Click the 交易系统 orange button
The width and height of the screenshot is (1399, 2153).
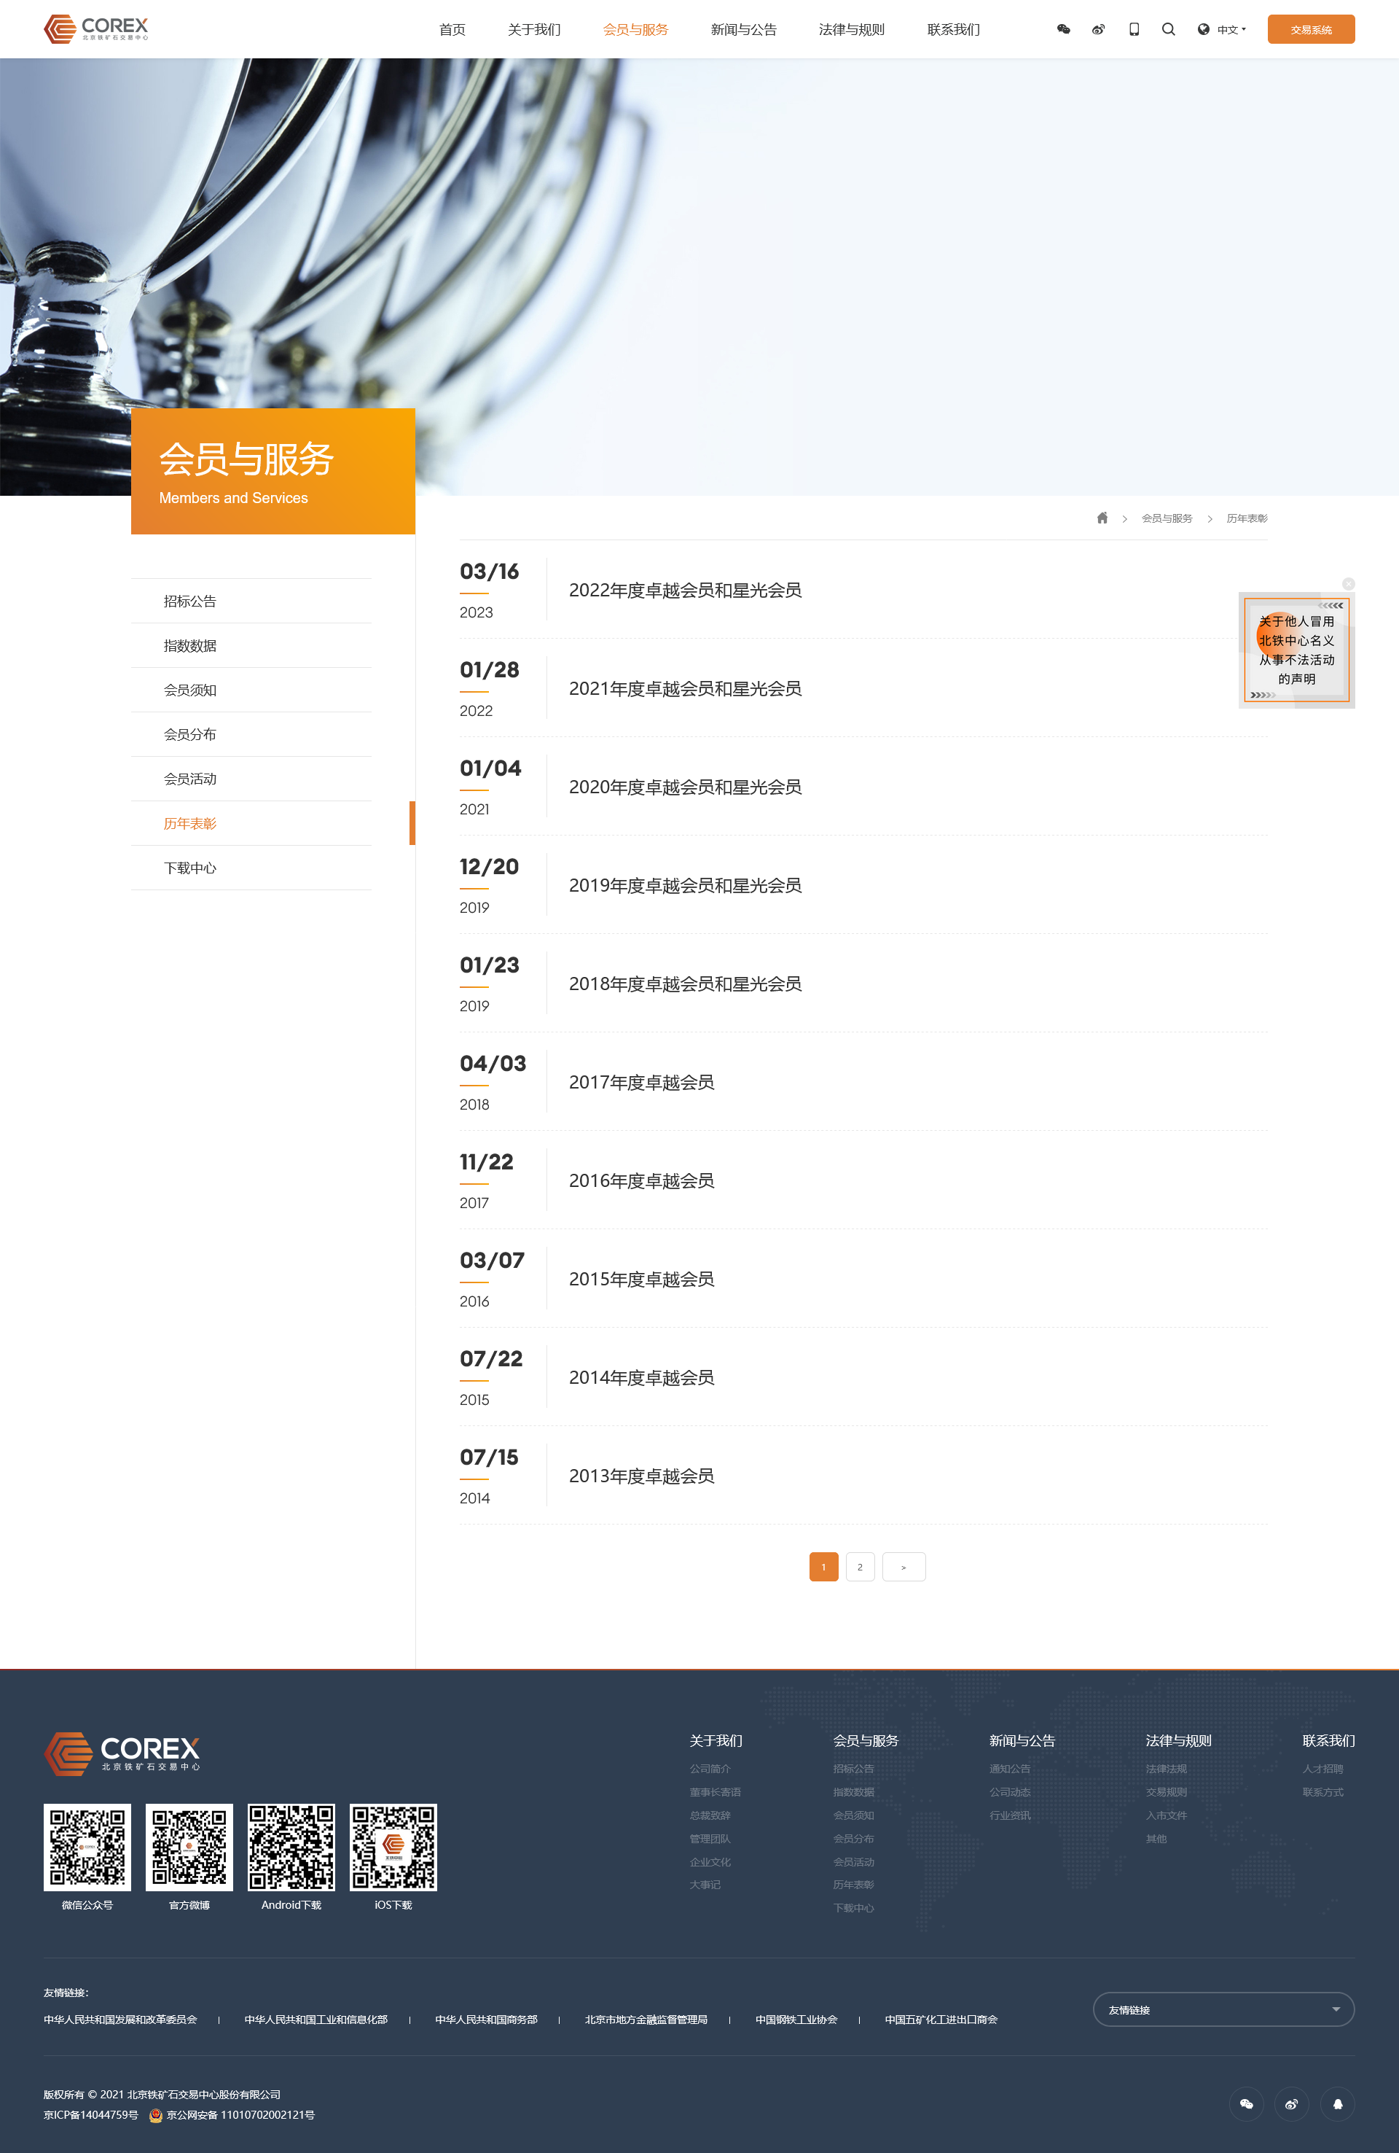(x=1310, y=29)
